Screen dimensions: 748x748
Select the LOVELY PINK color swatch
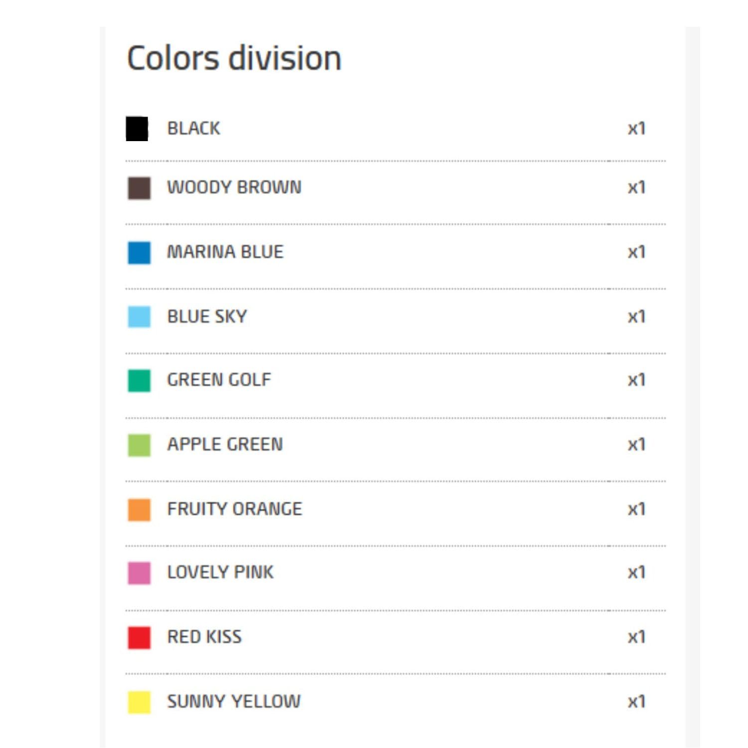point(138,571)
